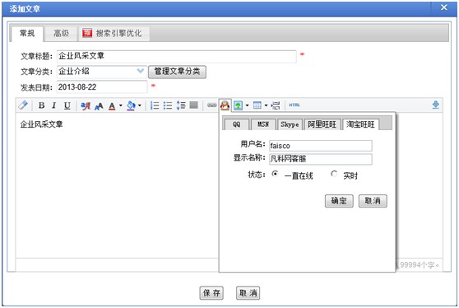The height and width of the screenshot is (308, 459).
Task: Switch to the 常规 tab
Action: [27, 34]
